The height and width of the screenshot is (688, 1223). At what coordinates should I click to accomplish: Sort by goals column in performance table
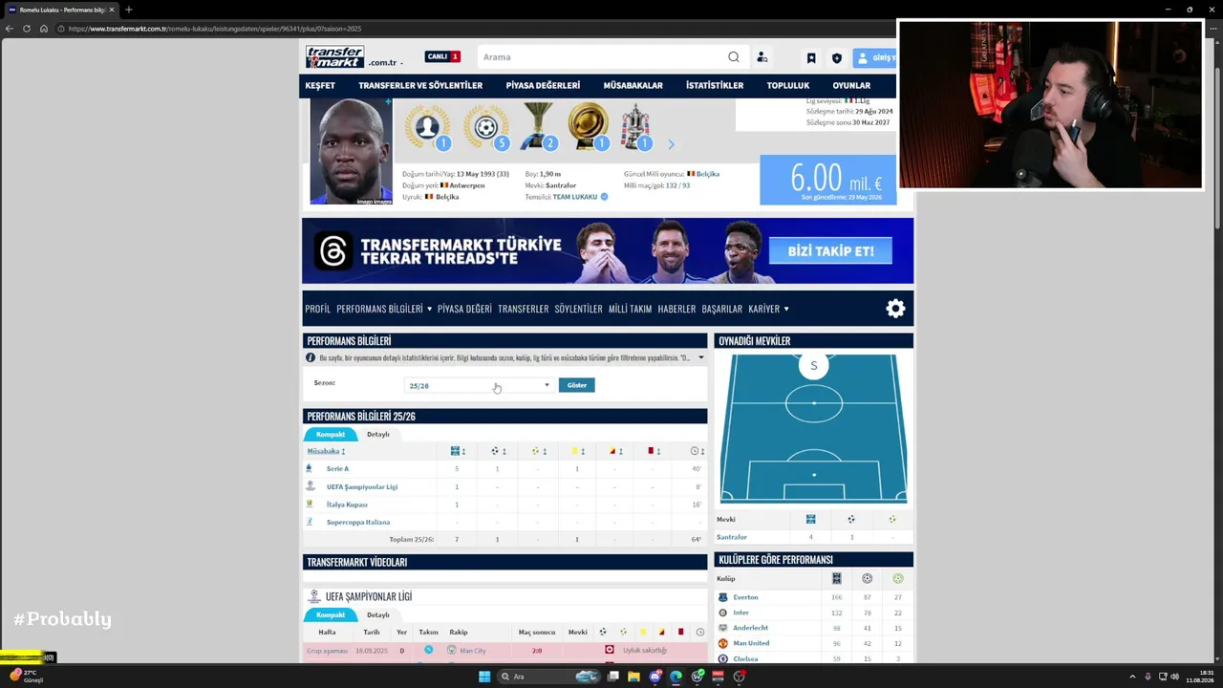(x=498, y=451)
